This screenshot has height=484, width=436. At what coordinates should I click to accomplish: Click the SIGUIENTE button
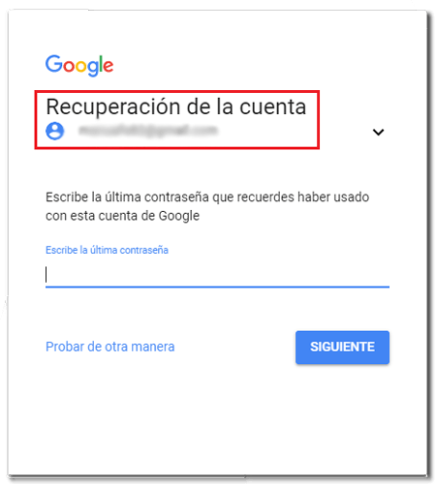[x=342, y=348]
